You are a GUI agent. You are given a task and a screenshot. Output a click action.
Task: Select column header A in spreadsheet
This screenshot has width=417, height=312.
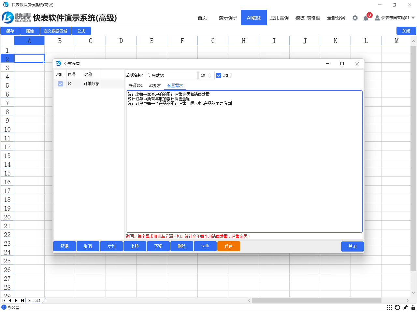(x=29, y=41)
